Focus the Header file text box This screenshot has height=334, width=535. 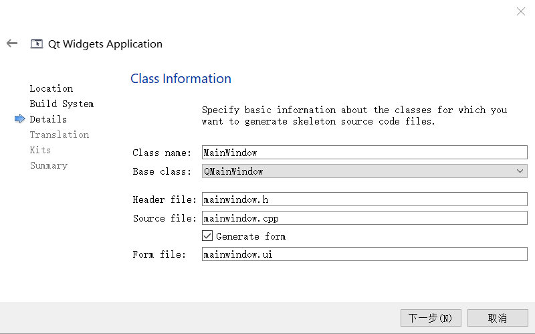pyautogui.click(x=364, y=199)
